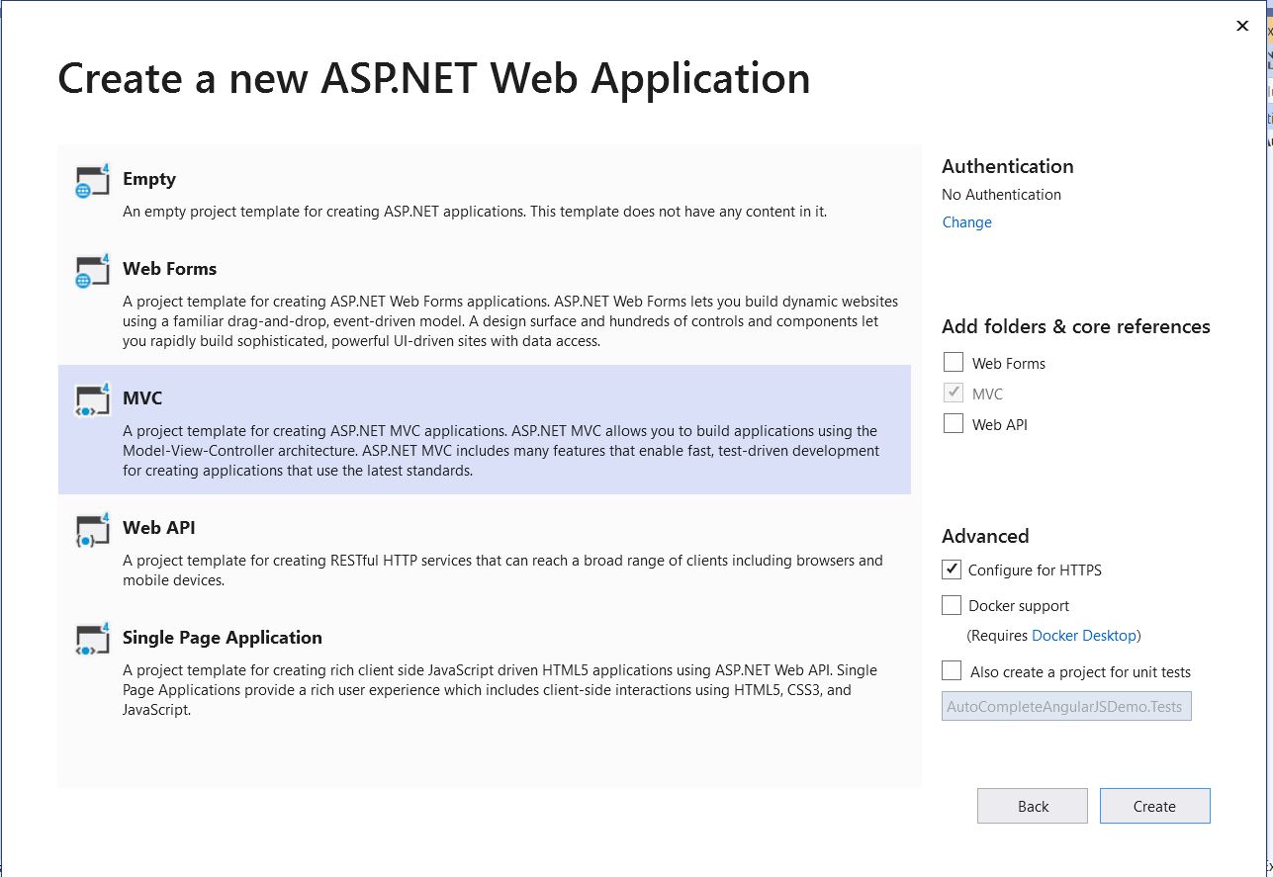The image size is (1273, 877).
Task: Click the Web Forms template icon
Action: click(x=92, y=271)
